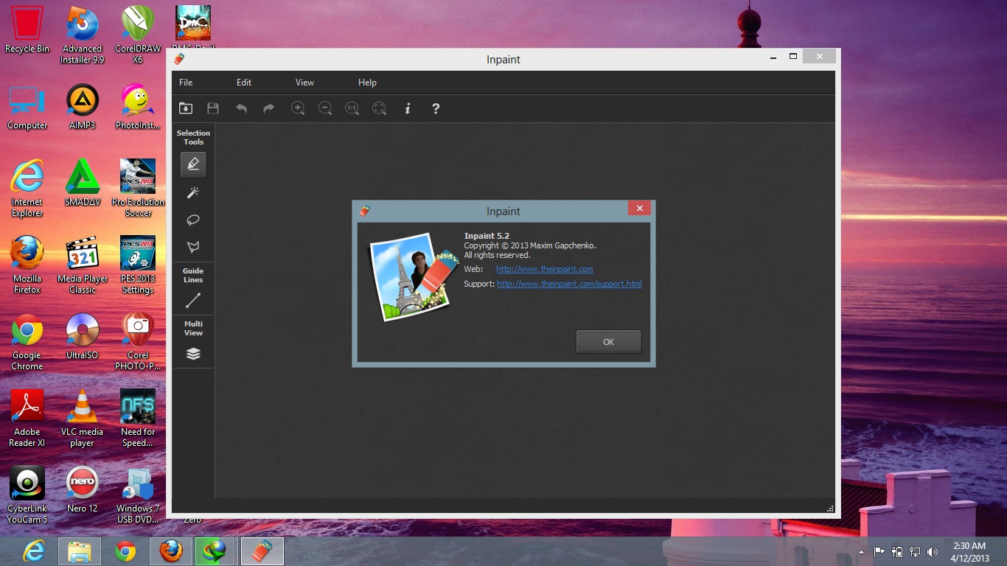Click the CyberLink YouCam 5 desktop icon
This screenshot has height=566, width=1007.
(x=27, y=495)
